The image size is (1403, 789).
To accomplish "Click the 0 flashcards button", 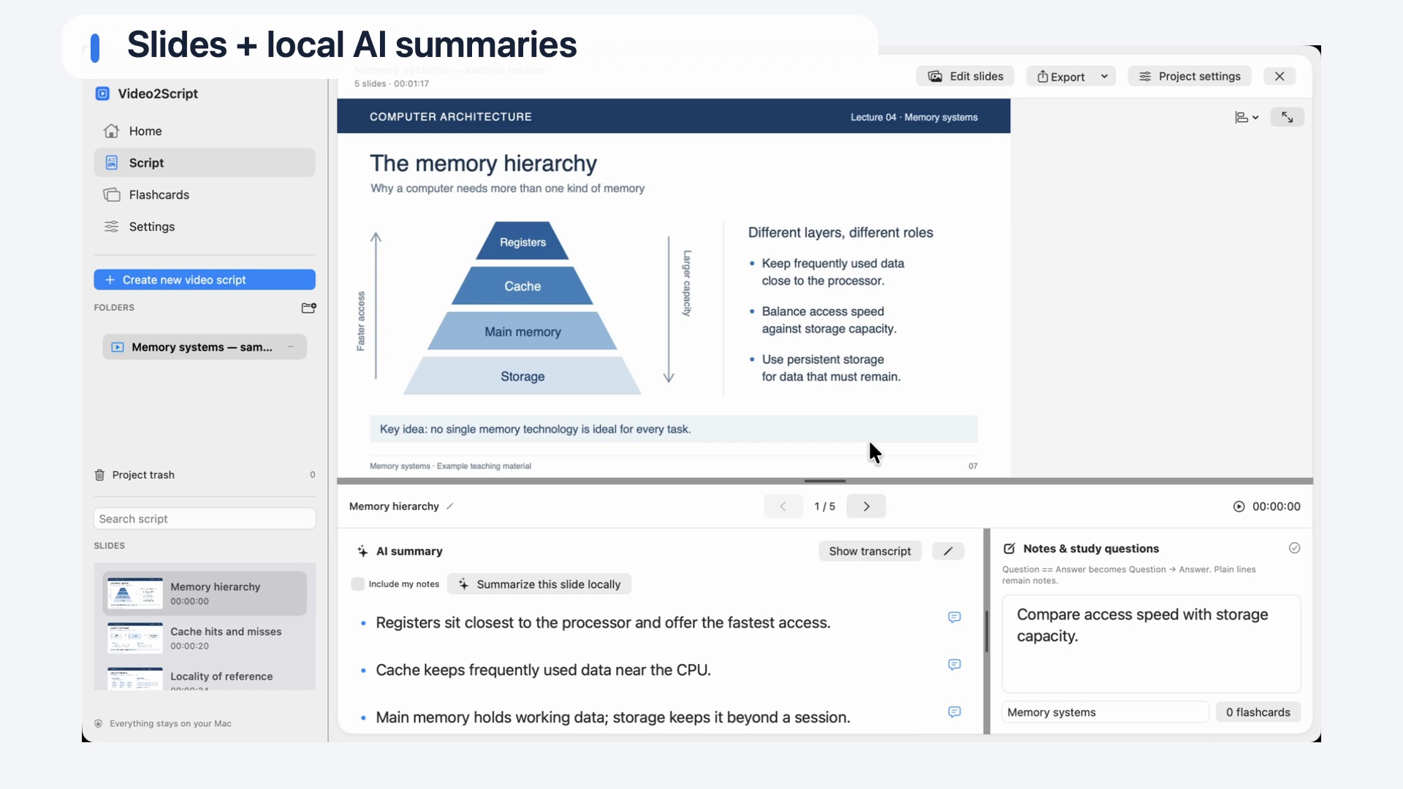I will point(1258,712).
